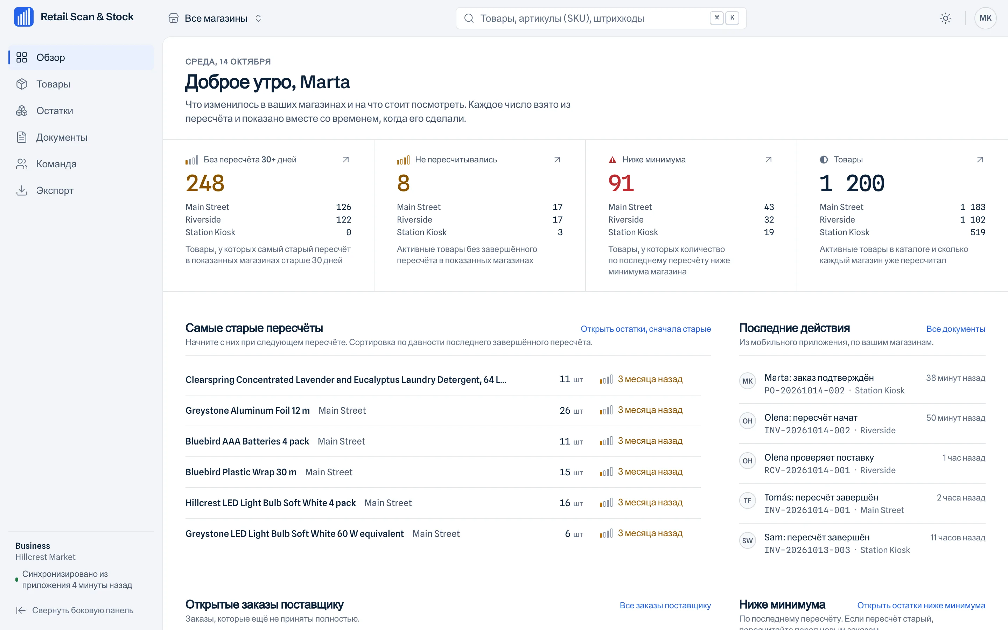The height and width of the screenshot is (630, 1008).
Task: Open the Все магазины store selector
Action: point(215,18)
